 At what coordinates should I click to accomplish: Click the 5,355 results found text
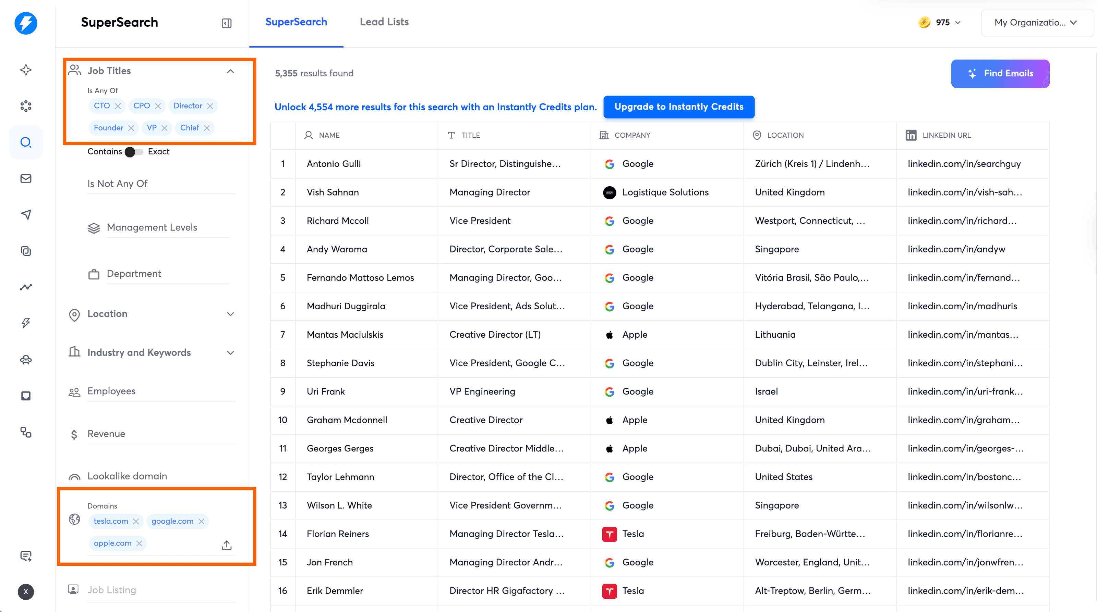point(314,74)
